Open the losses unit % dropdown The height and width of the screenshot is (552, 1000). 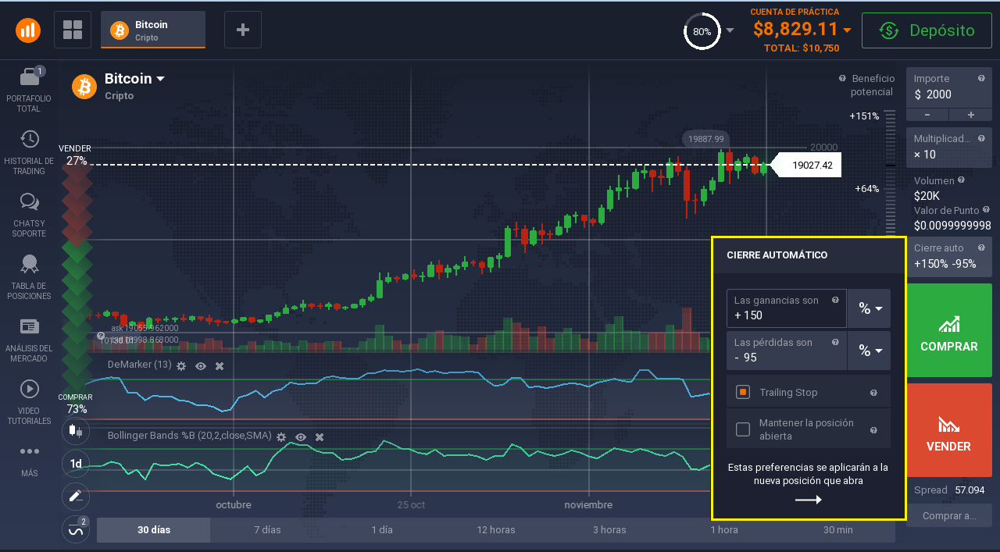pyautogui.click(x=870, y=351)
